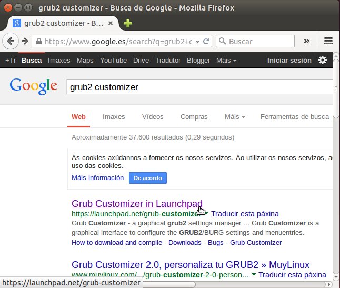Image resolution: width=340 pixels, height=288 pixels.
Task: Open Maps in the Google bar
Action: point(85,61)
